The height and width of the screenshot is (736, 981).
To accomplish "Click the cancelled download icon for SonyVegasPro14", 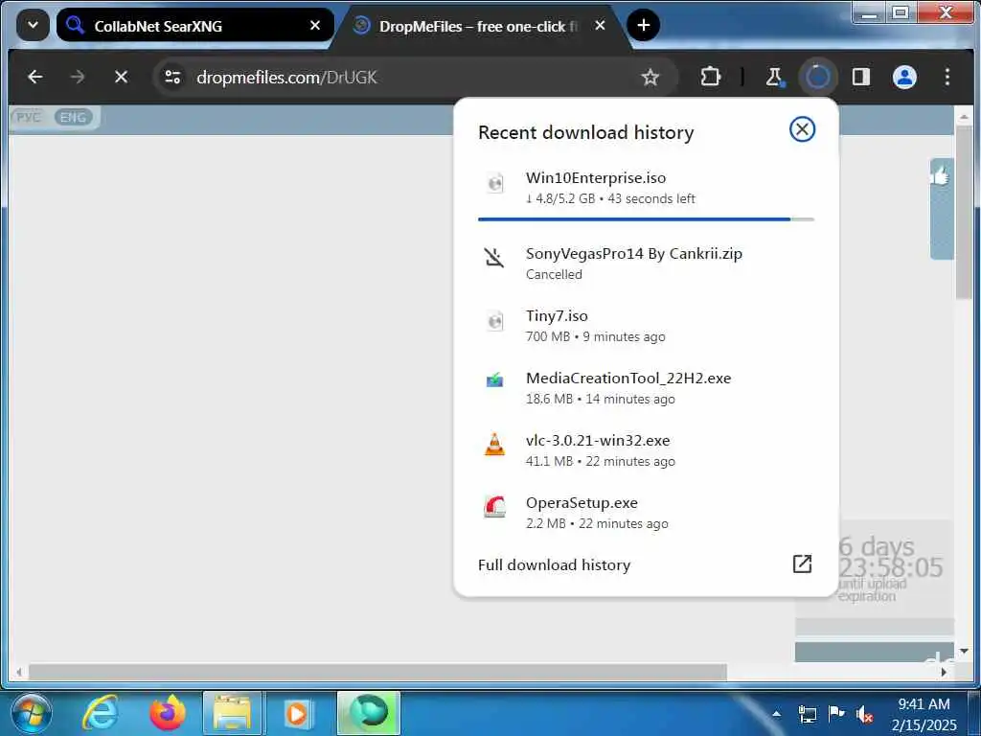I will tap(494, 257).
